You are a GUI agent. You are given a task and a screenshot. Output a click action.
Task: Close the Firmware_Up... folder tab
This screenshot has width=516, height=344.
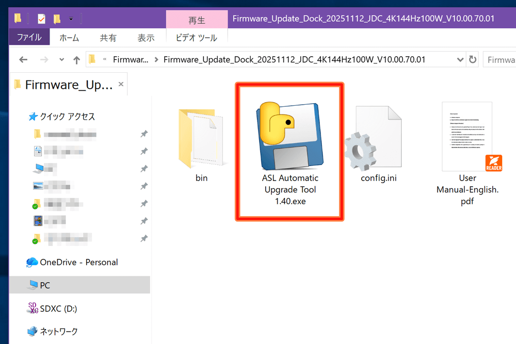[121, 84]
